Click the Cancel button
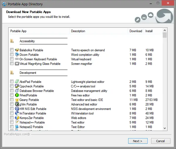Viewport: 176px width, 149px height. point(160,141)
